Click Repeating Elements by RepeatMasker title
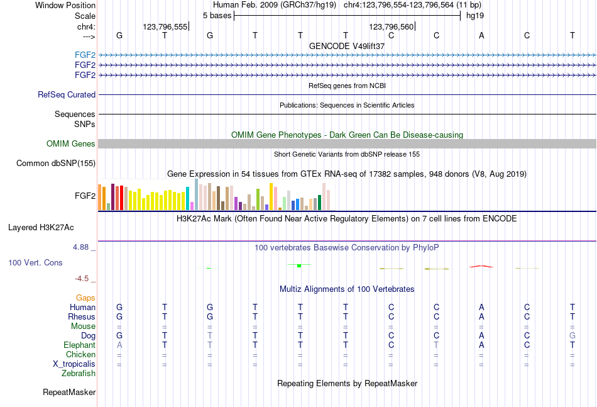The height and width of the screenshot is (407, 597). (x=347, y=383)
